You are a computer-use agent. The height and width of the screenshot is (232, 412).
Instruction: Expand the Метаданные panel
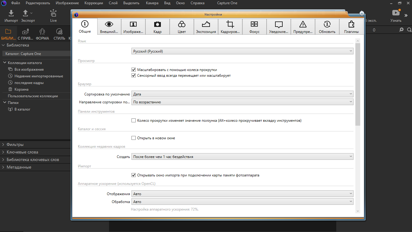point(3,167)
